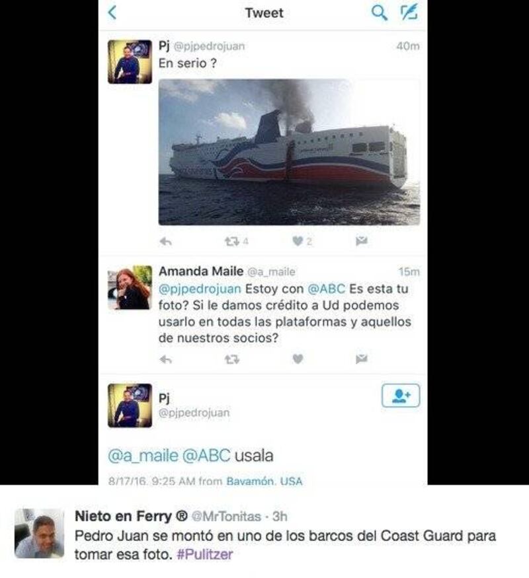This screenshot has width=529, height=578.
Task: Reply to Amanda Maile's tweet
Action: pos(165,359)
